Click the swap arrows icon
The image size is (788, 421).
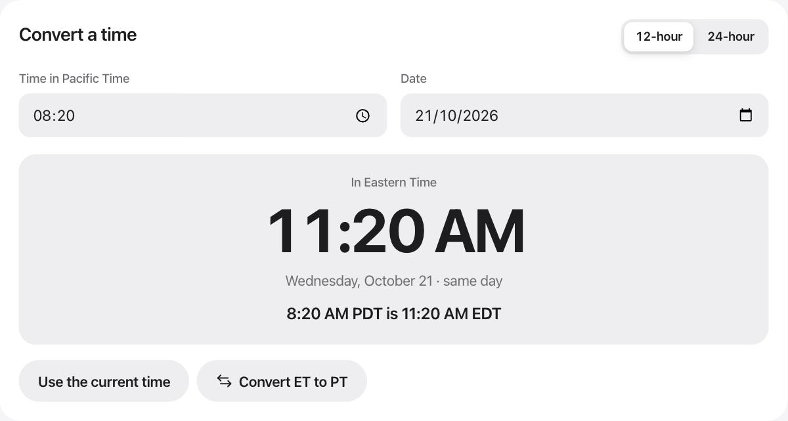click(225, 381)
